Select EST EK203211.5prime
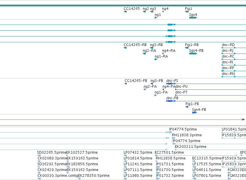The image size is (246, 180). click(190, 147)
